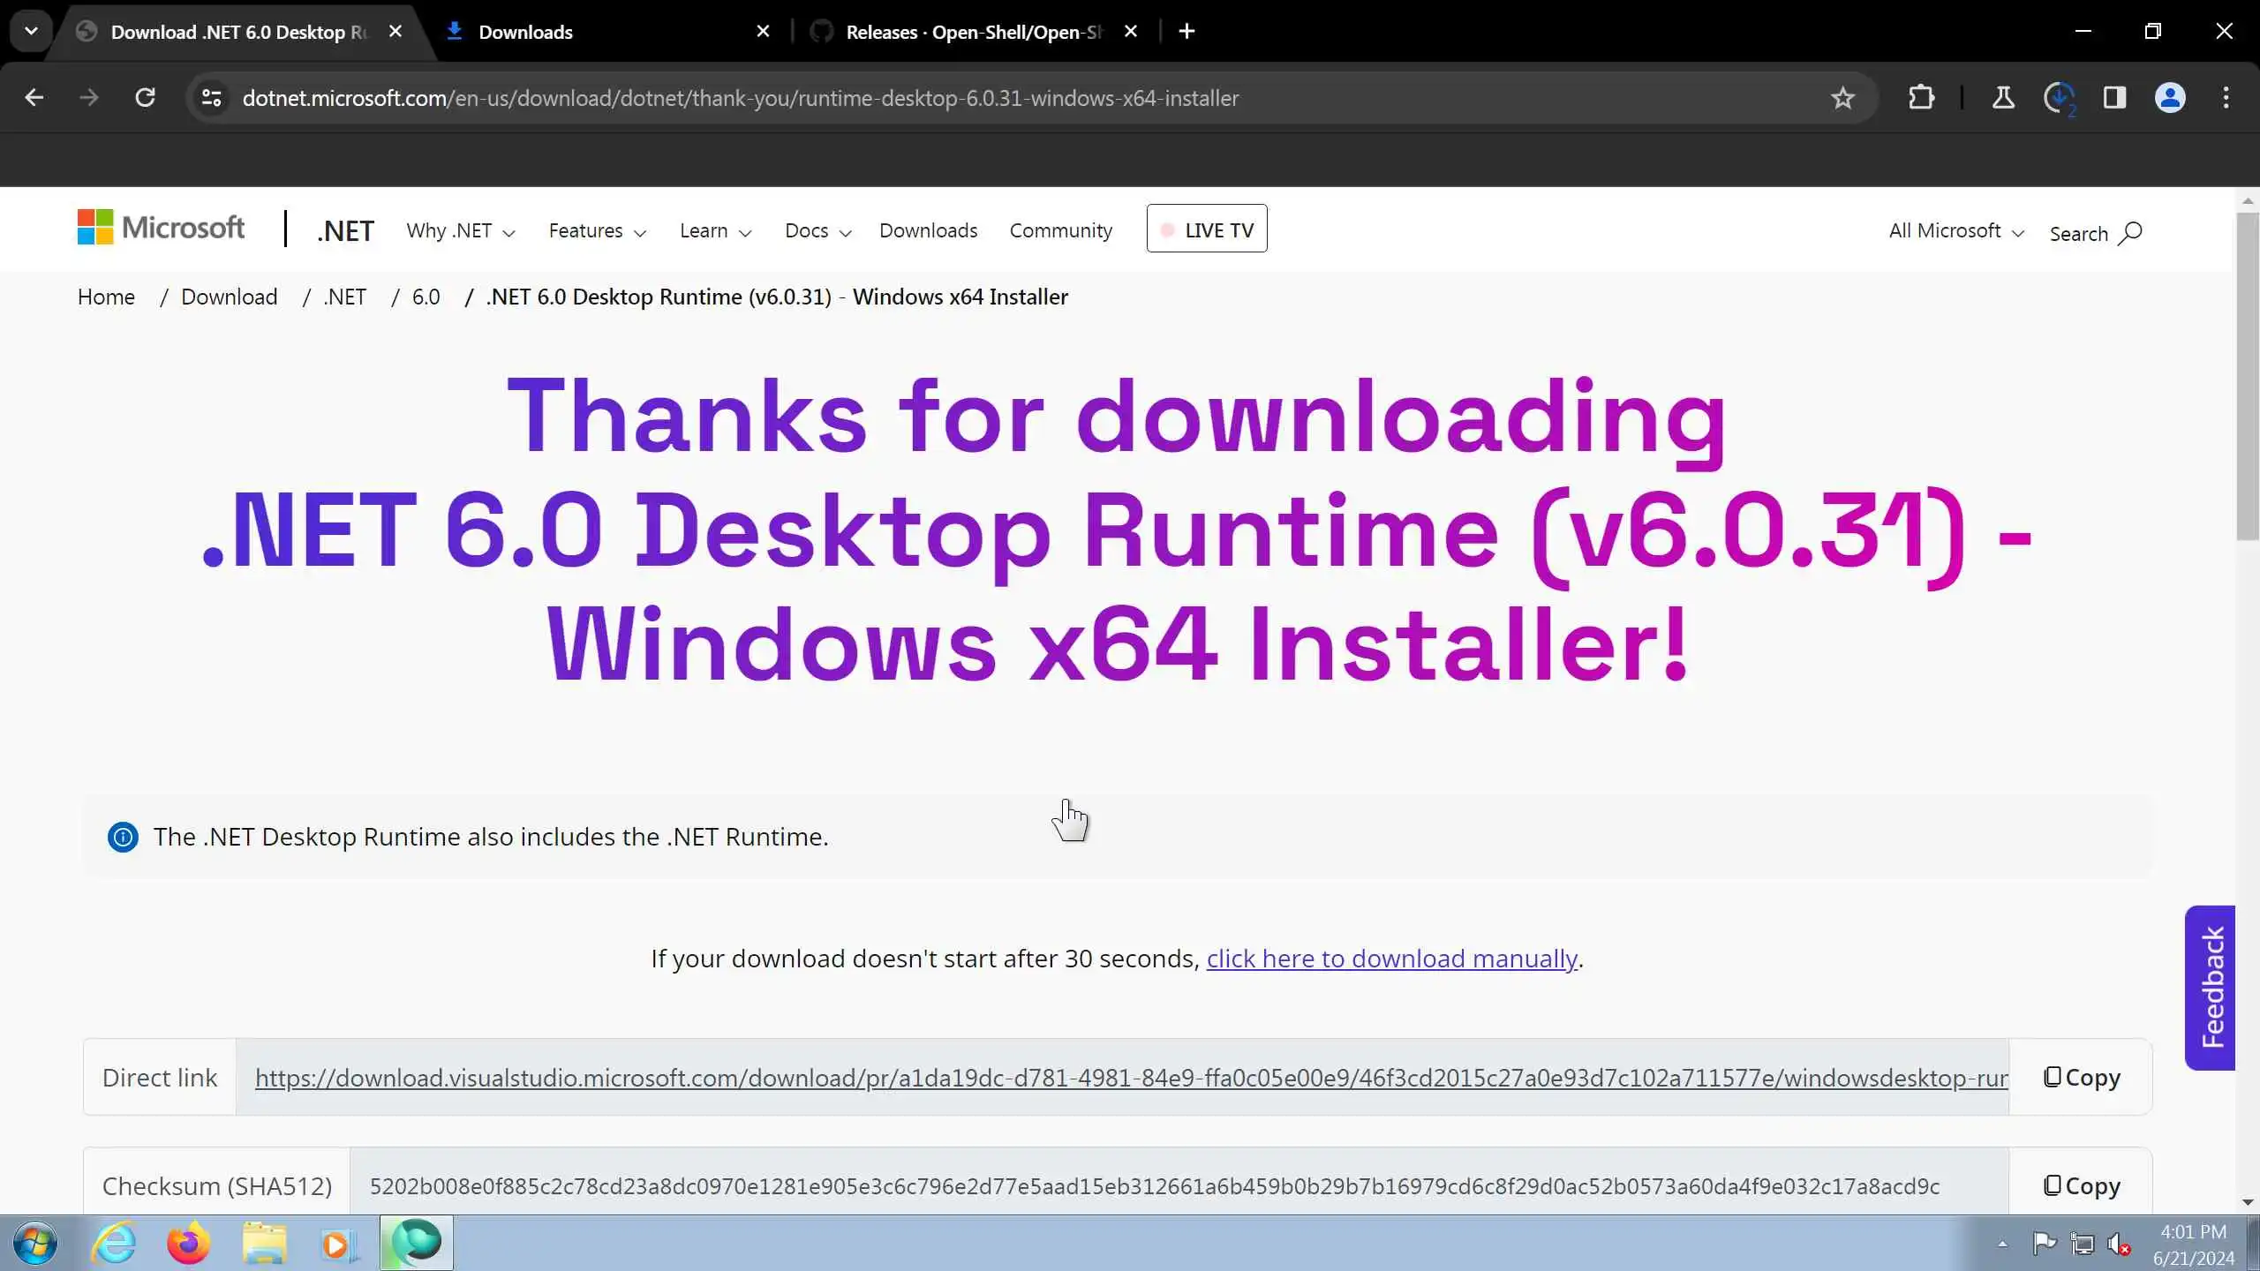The image size is (2260, 1271).
Task: Reload the current page
Action: pyautogui.click(x=146, y=98)
